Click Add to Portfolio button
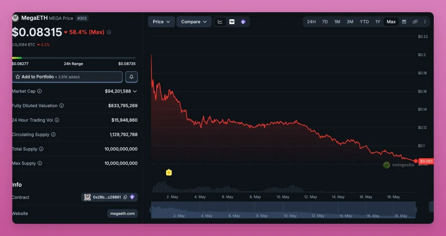This screenshot has width=446, height=236. click(x=67, y=77)
